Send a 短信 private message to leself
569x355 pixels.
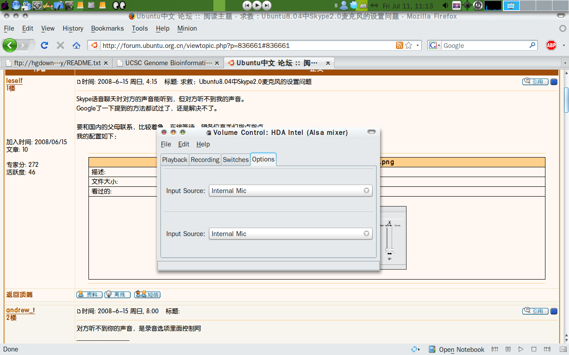[x=147, y=294]
